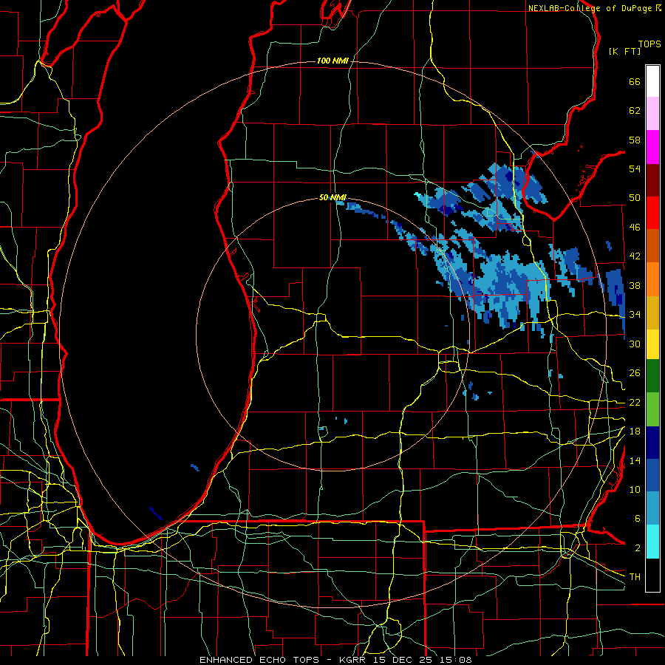Viewport: 665px width, 665px height.
Task: Click the gold legend color band
Action: coord(652,313)
